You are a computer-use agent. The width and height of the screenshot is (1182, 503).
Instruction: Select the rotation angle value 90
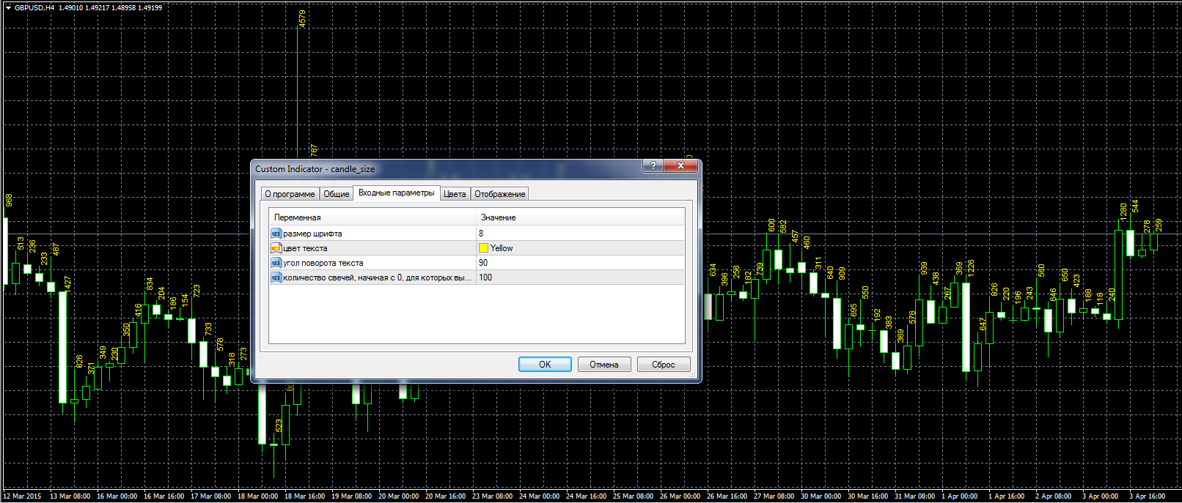(x=483, y=263)
